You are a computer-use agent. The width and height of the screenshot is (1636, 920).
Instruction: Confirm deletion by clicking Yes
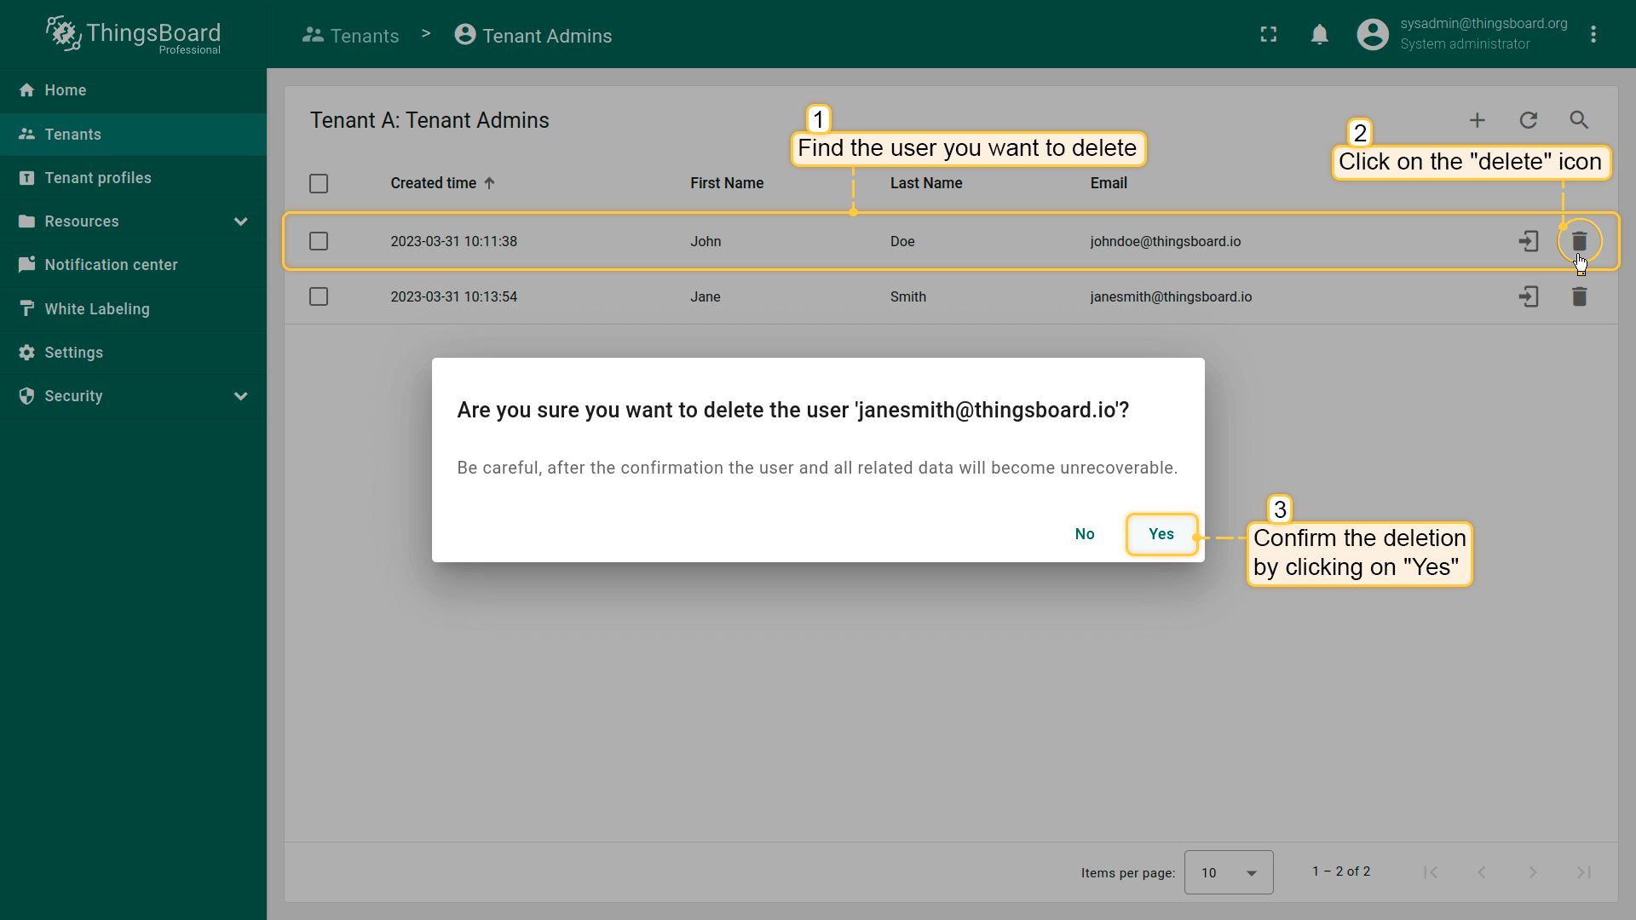(x=1161, y=534)
